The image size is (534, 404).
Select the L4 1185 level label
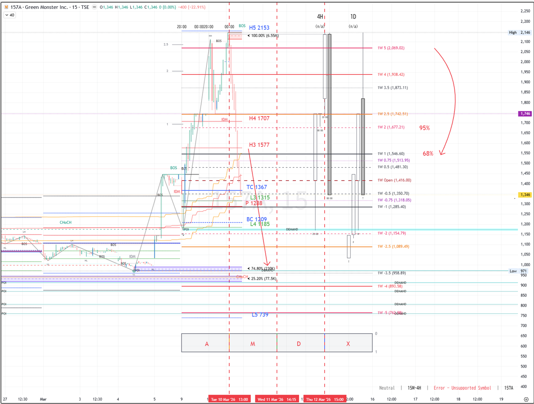click(260, 225)
